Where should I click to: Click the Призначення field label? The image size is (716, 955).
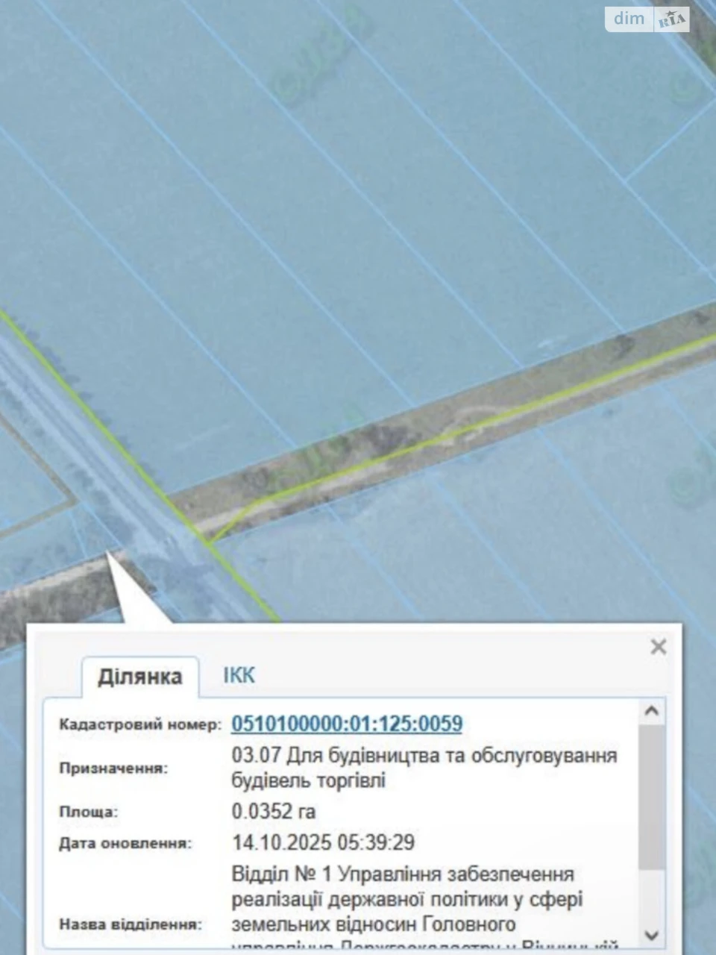click(113, 768)
